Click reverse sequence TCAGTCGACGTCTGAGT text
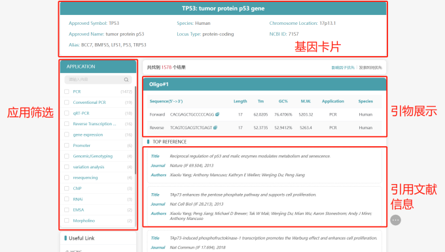The width and height of the screenshot is (445, 252). pos(191,128)
